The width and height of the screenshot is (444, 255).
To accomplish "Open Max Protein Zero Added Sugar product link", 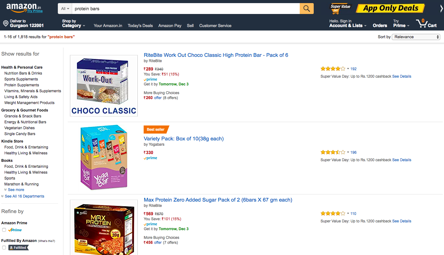I will 218,200.
